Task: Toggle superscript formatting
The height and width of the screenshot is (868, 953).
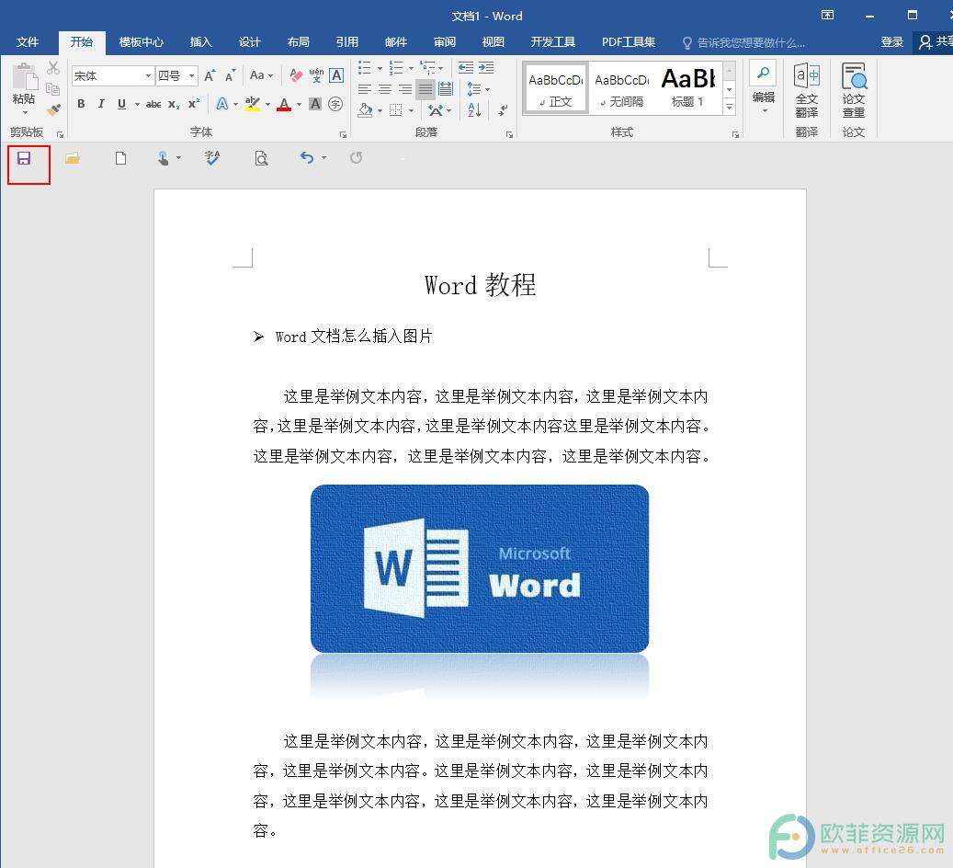Action: coord(193,104)
